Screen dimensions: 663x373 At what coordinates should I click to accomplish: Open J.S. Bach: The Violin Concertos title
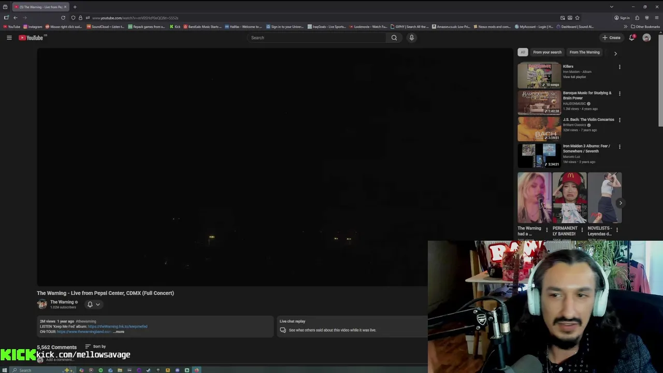point(588,120)
